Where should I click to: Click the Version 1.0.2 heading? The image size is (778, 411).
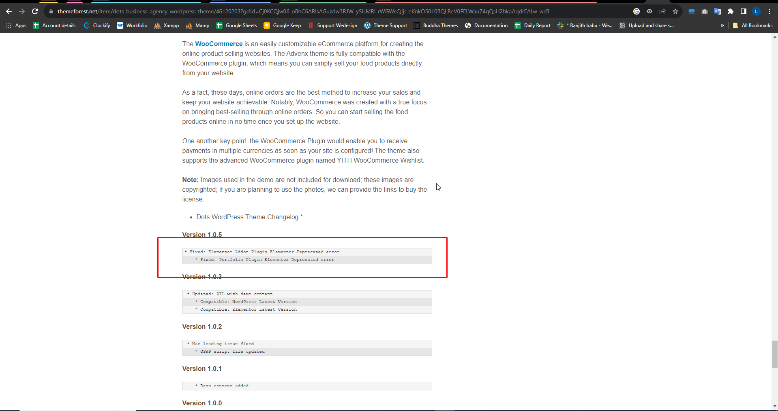tap(202, 326)
